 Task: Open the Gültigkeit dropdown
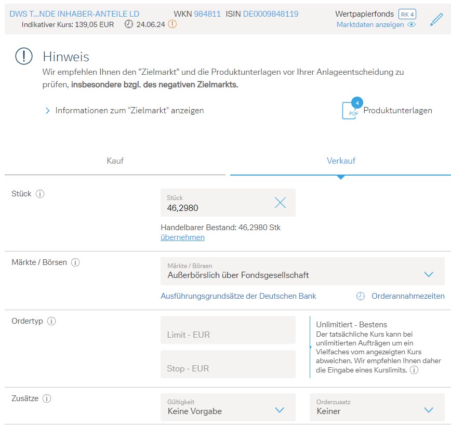(228, 407)
